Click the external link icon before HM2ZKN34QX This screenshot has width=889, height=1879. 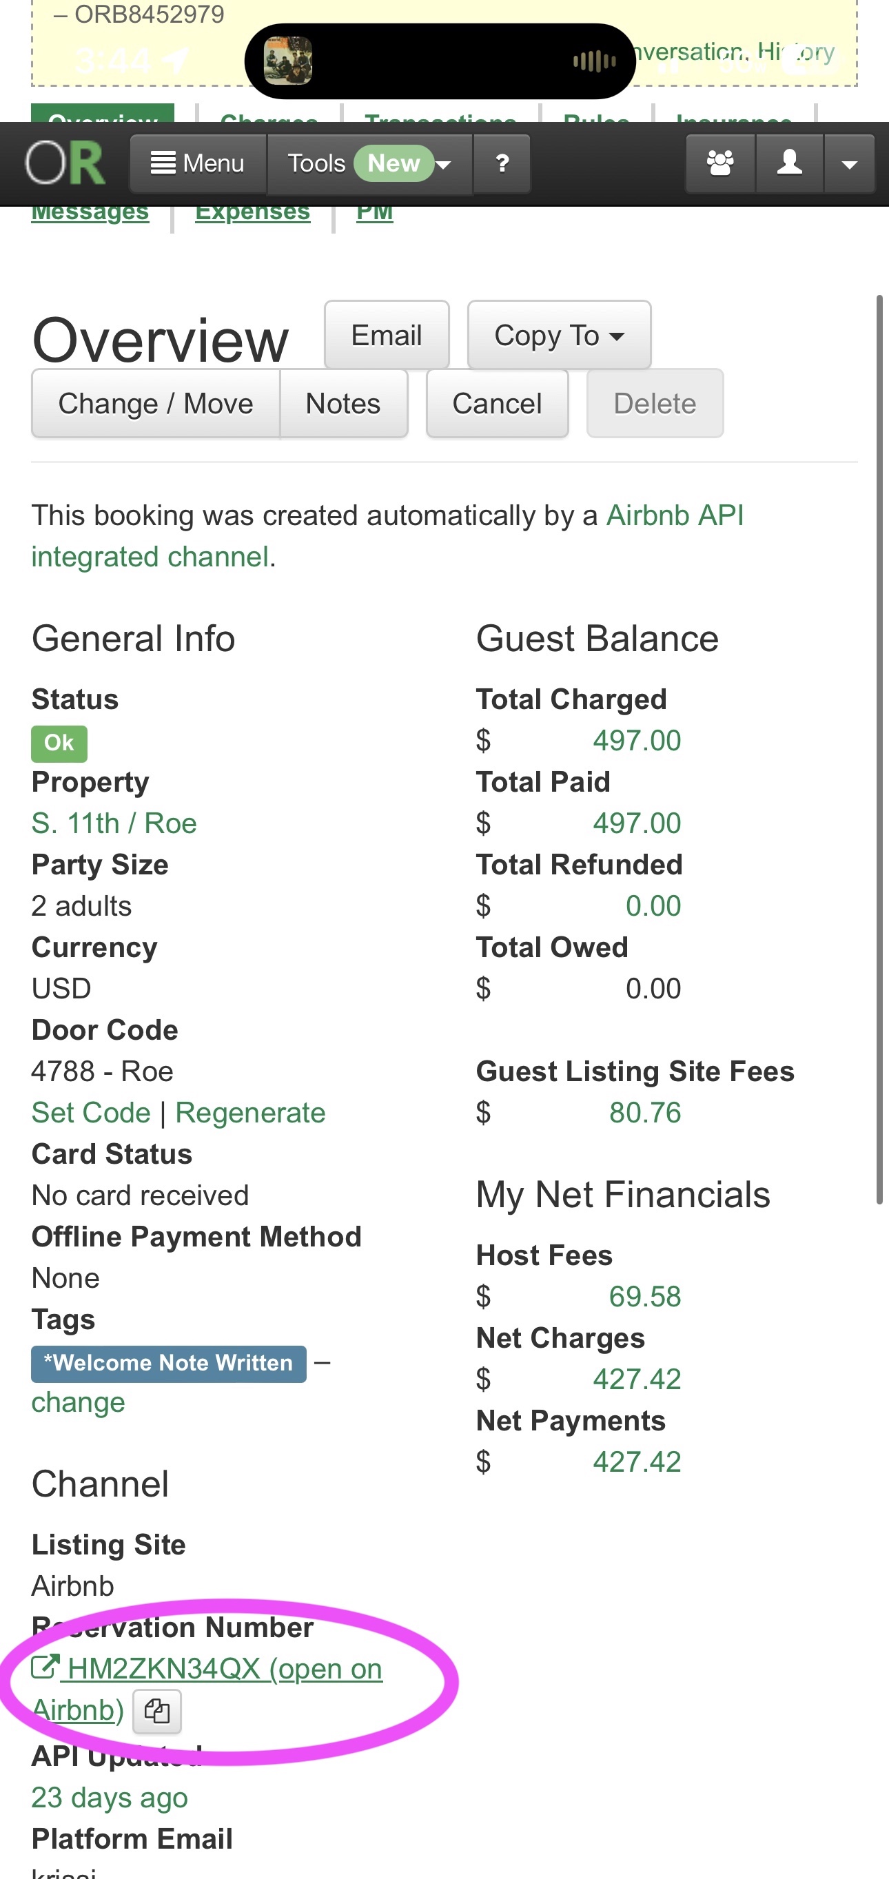tap(47, 1668)
